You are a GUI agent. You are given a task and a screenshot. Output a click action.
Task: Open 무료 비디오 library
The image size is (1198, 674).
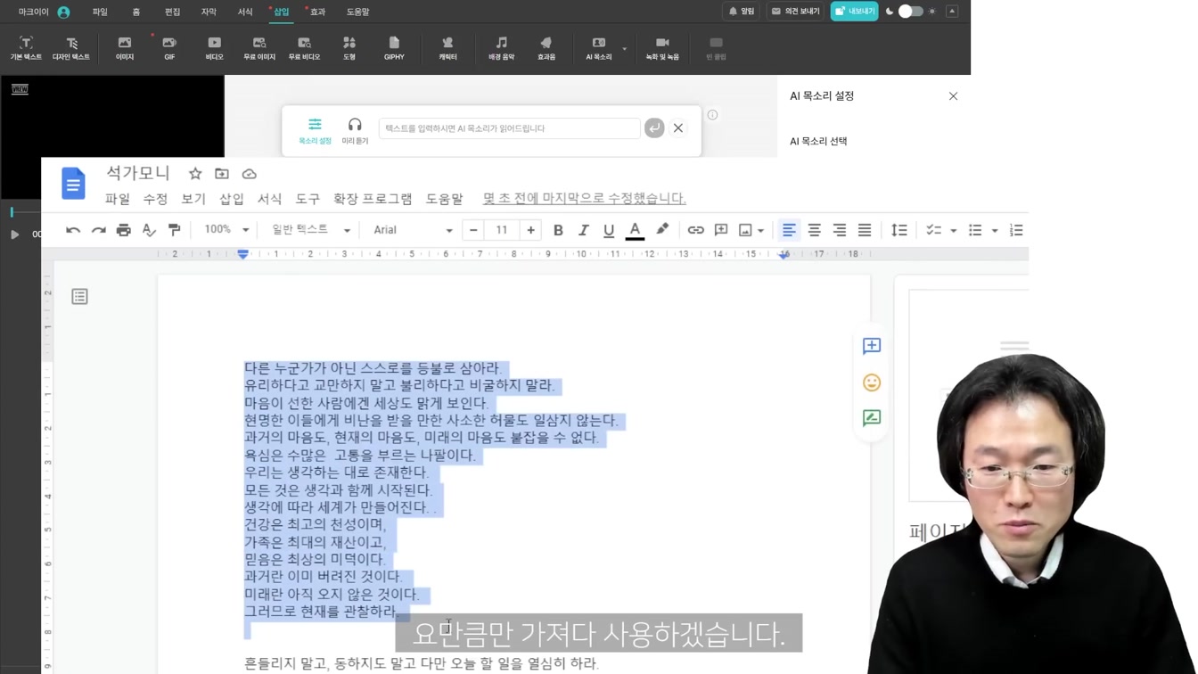(x=304, y=48)
